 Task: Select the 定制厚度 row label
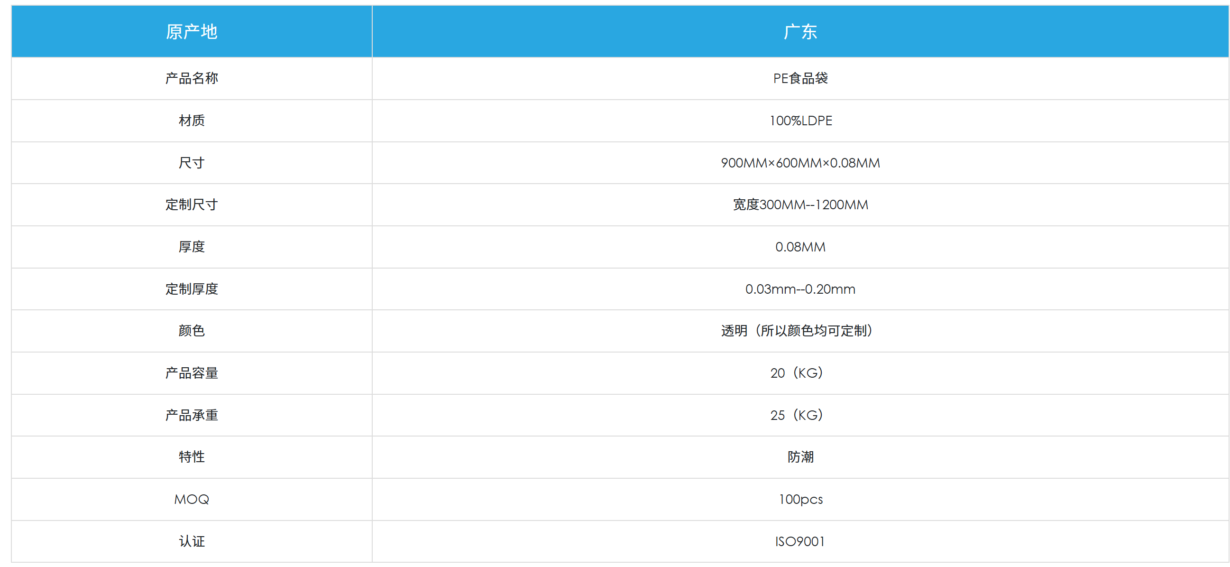tap(192, 289)
